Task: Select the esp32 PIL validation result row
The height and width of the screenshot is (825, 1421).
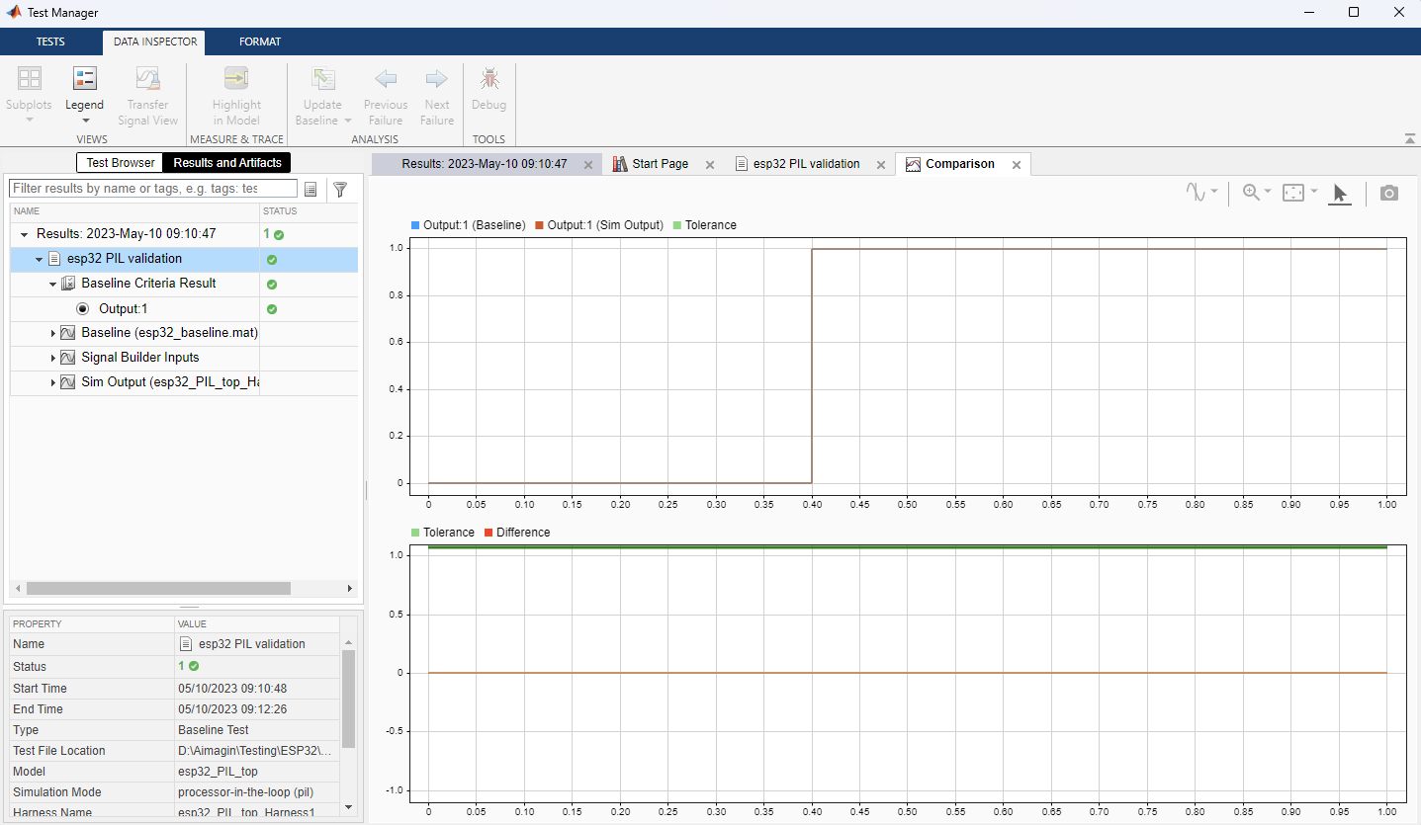Action: [x=125, y=259]
